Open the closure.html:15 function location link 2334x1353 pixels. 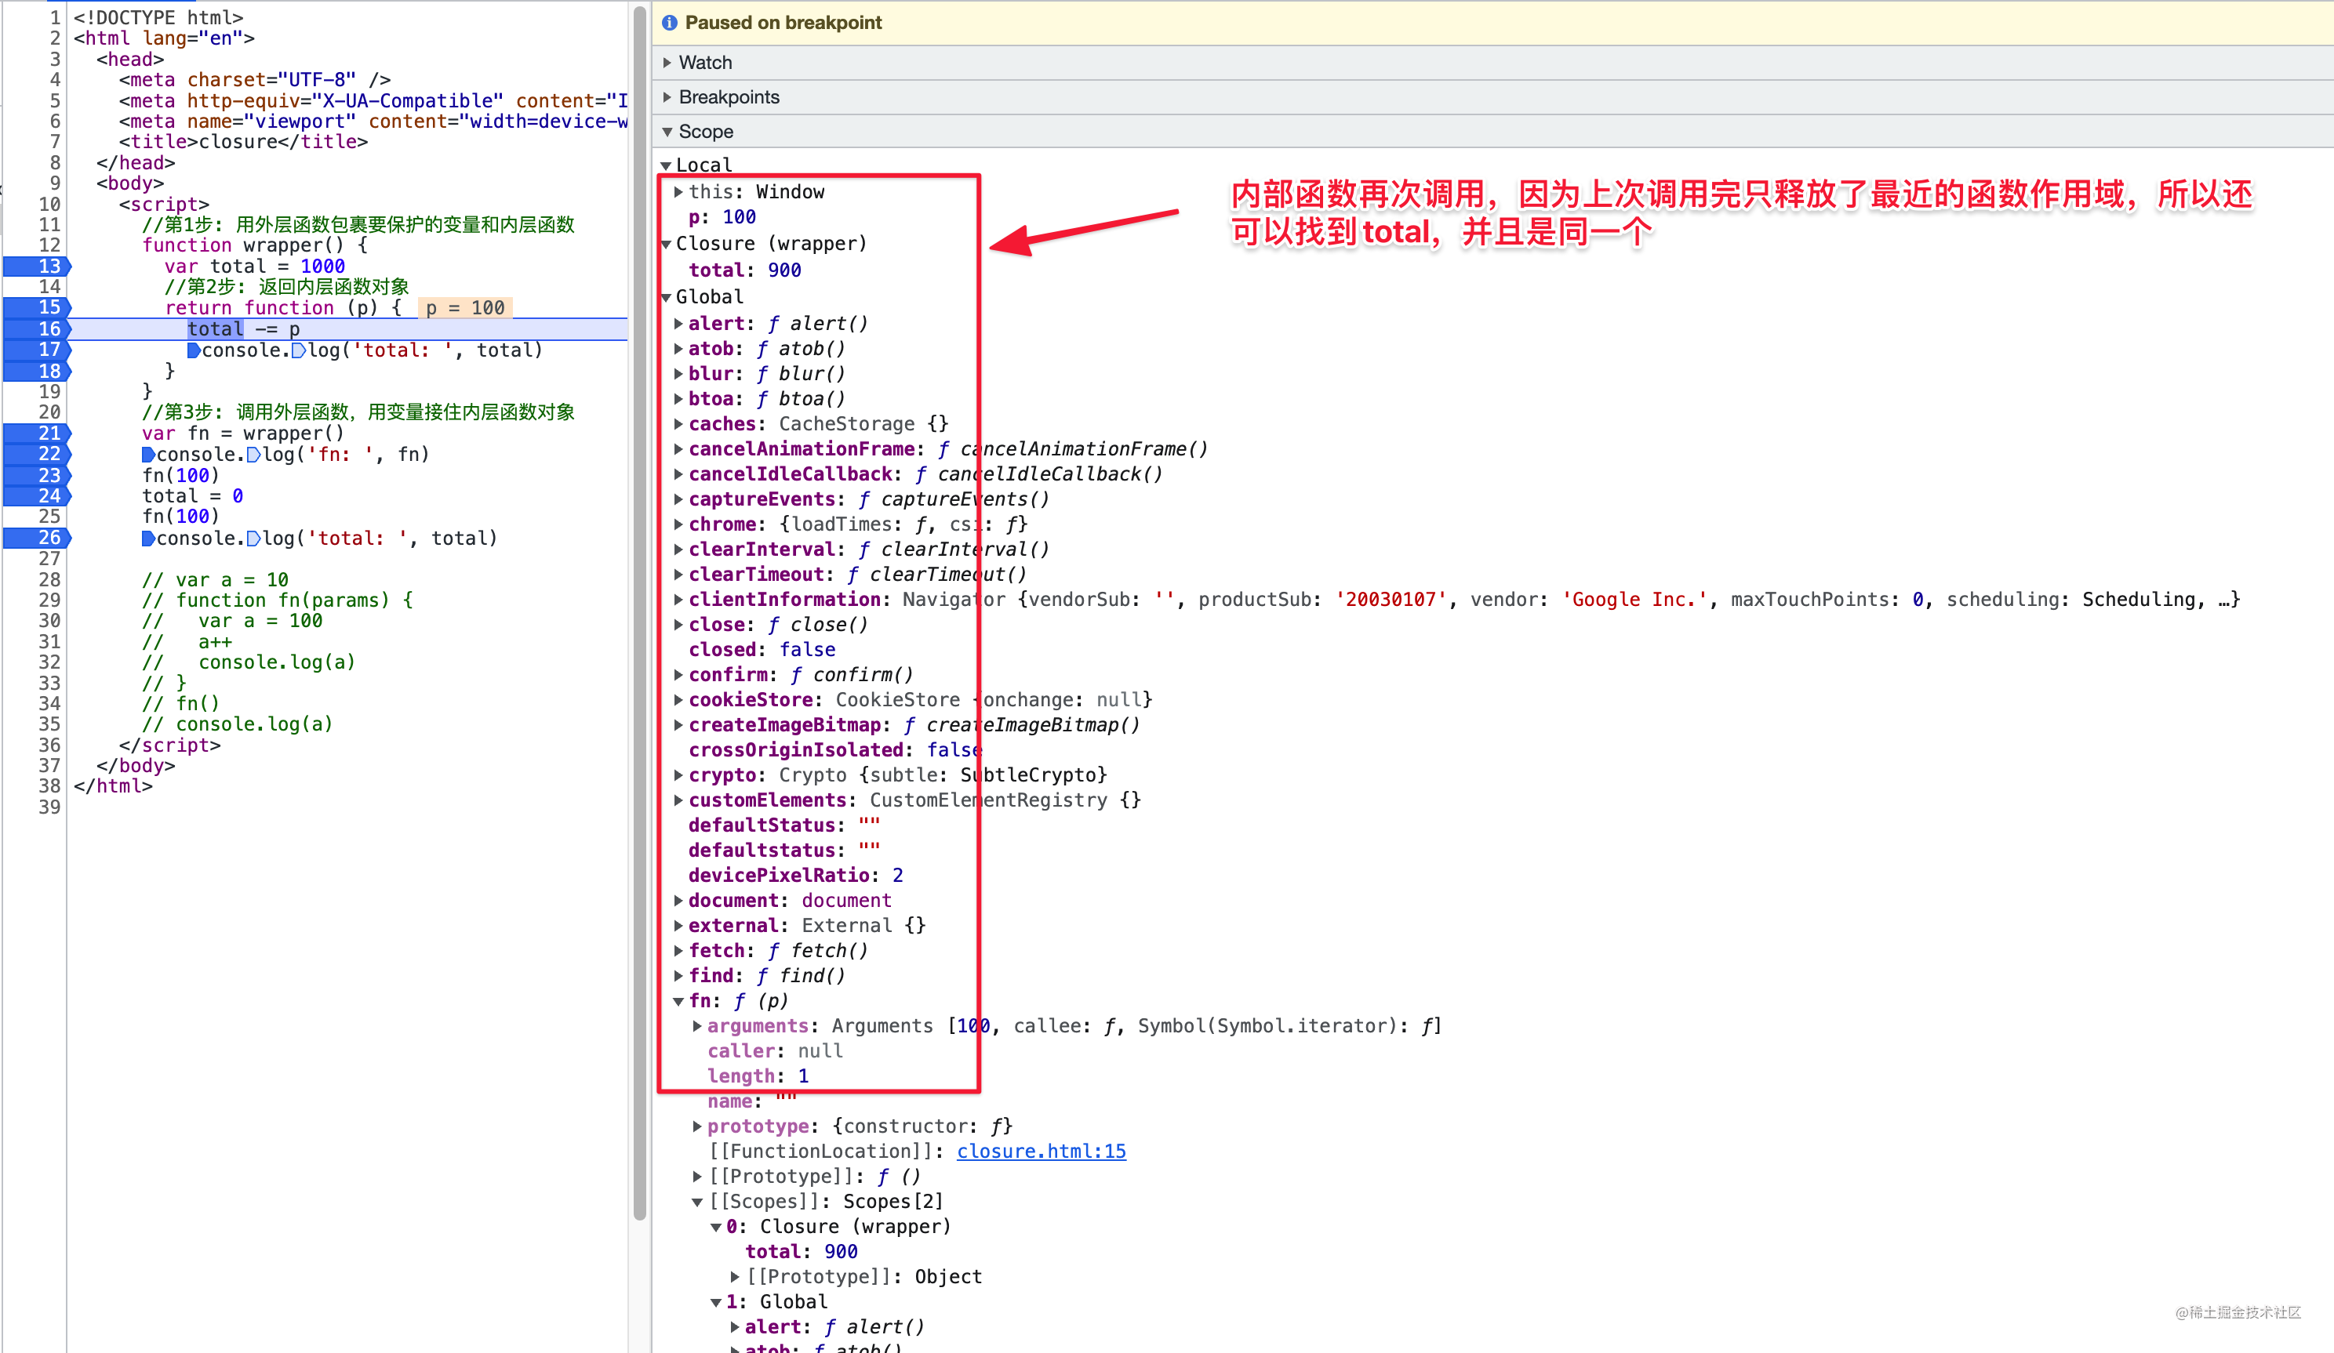tap(1041, 1152)
